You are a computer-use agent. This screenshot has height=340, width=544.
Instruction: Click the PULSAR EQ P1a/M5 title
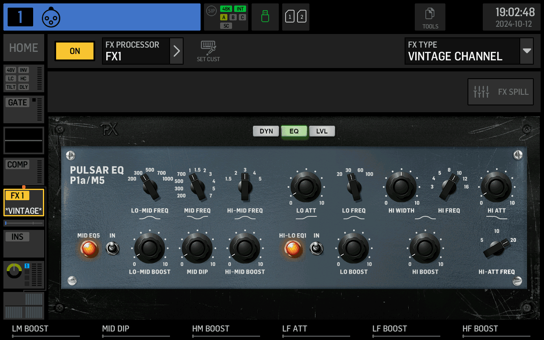click(97, 176)
